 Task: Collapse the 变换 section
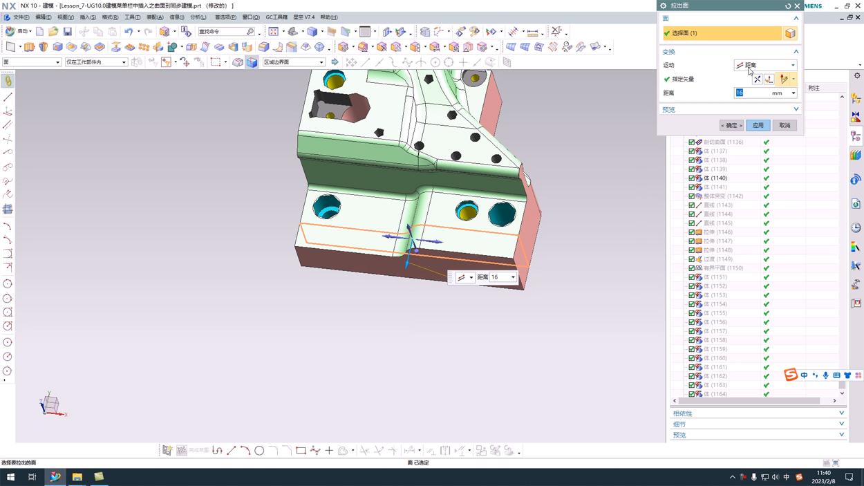click(x=796, y=52)
